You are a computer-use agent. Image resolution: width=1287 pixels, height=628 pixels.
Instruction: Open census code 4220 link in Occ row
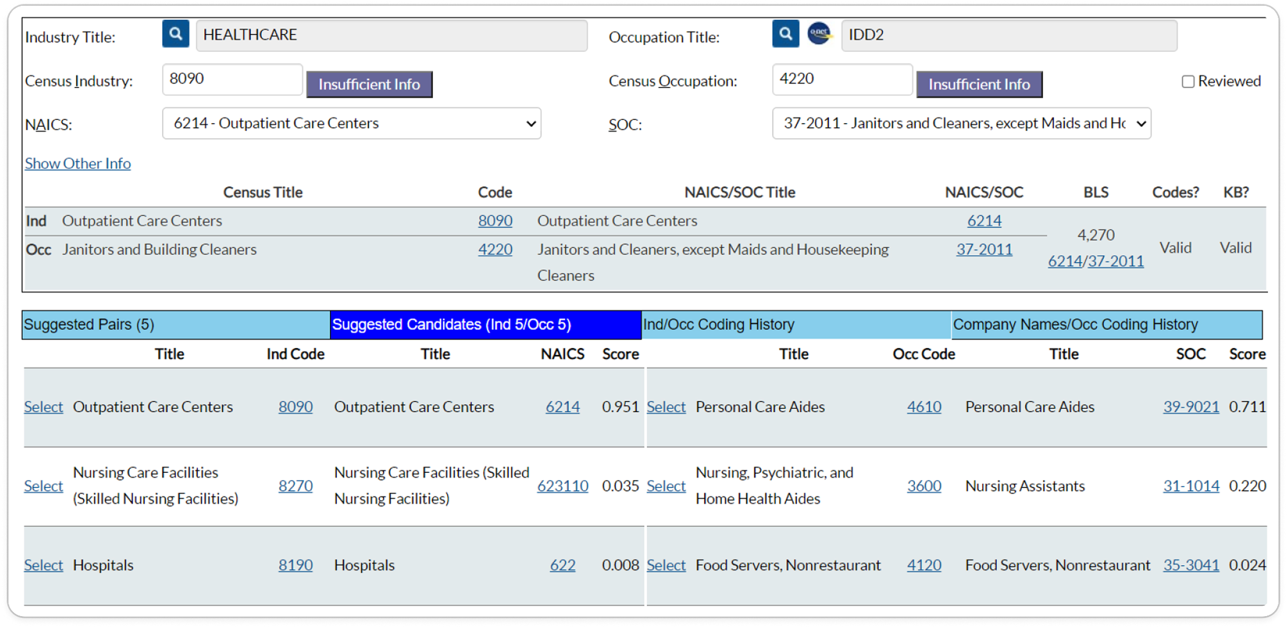tap(495, 249)
